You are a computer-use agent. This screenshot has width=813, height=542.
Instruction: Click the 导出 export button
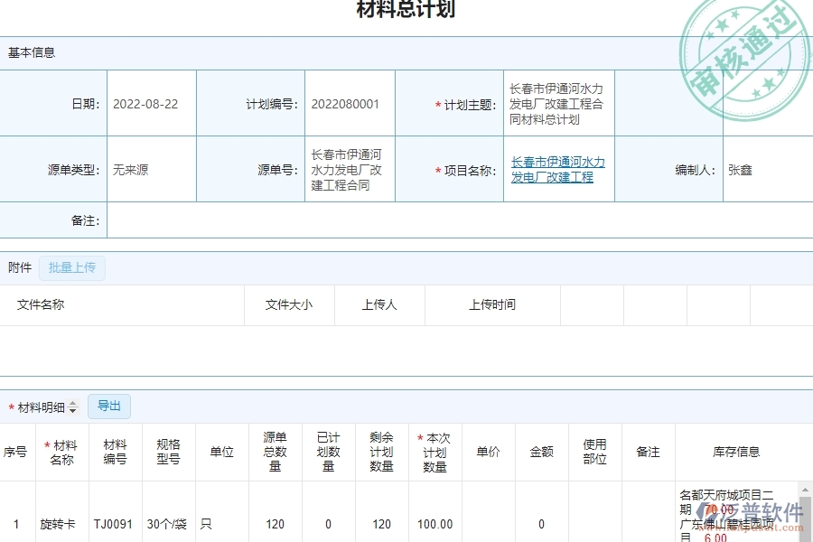click(x=109, y=406)
